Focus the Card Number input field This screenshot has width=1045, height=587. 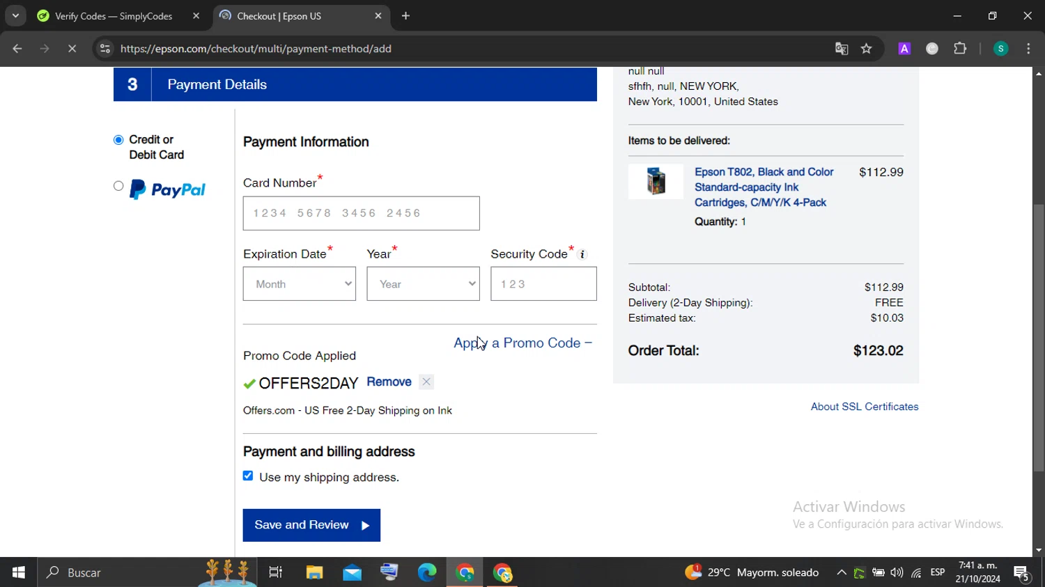(361, 213)
